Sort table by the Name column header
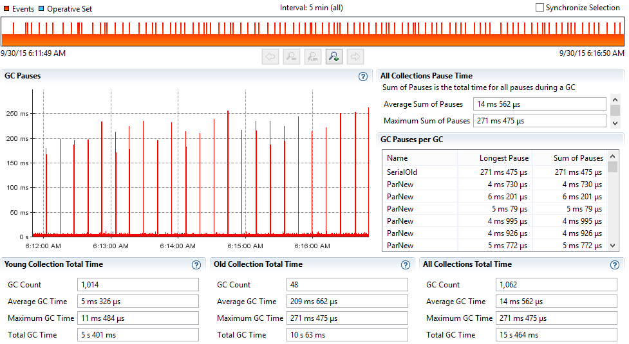629x344 pixels. click(x=420, y=158)
